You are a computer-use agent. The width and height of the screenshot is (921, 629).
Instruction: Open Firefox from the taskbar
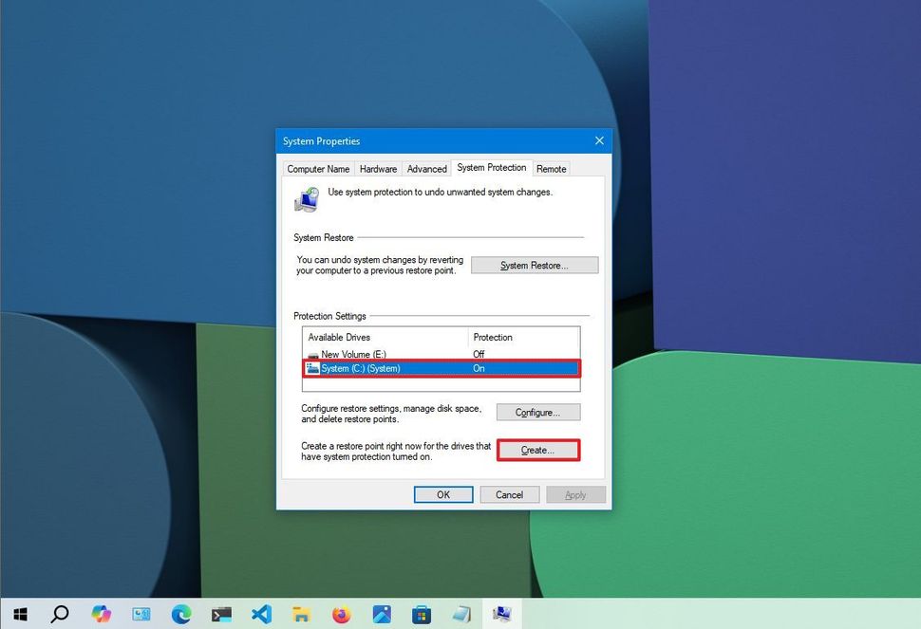(x=341, y=613)
